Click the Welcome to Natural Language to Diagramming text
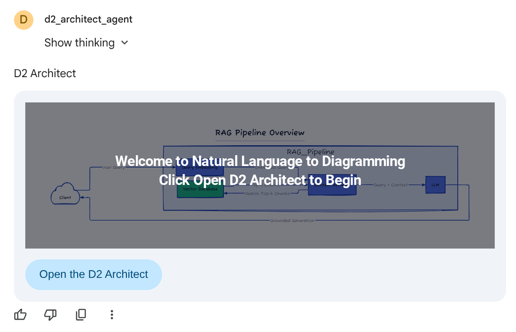This screenshot has width=516, height=332. tap(260, 161)
